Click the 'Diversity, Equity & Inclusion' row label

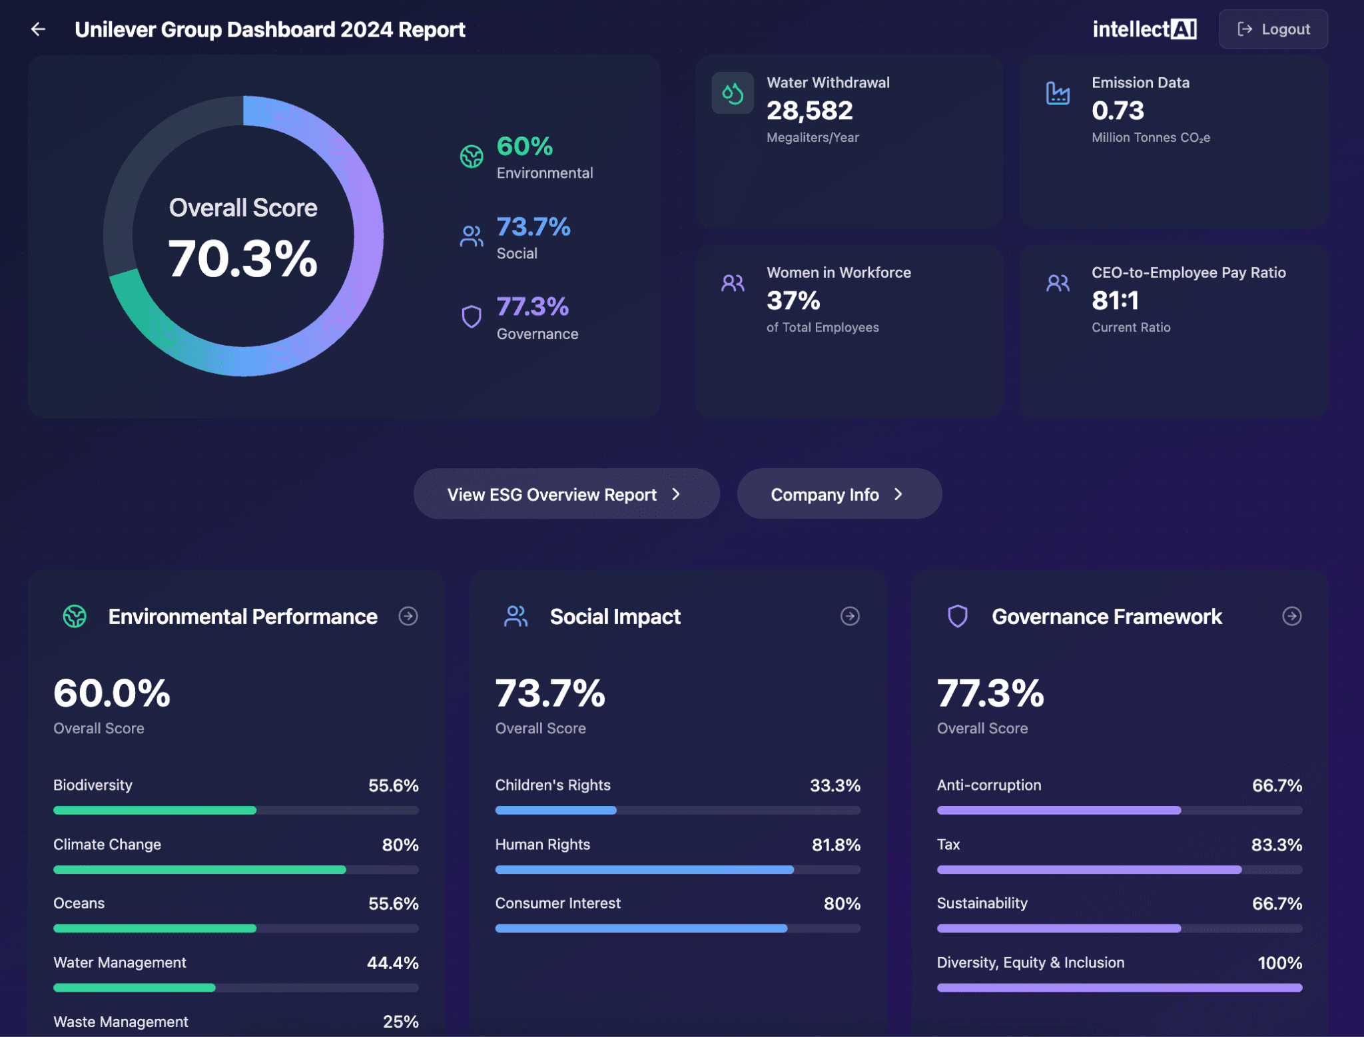click(1030, 962)
